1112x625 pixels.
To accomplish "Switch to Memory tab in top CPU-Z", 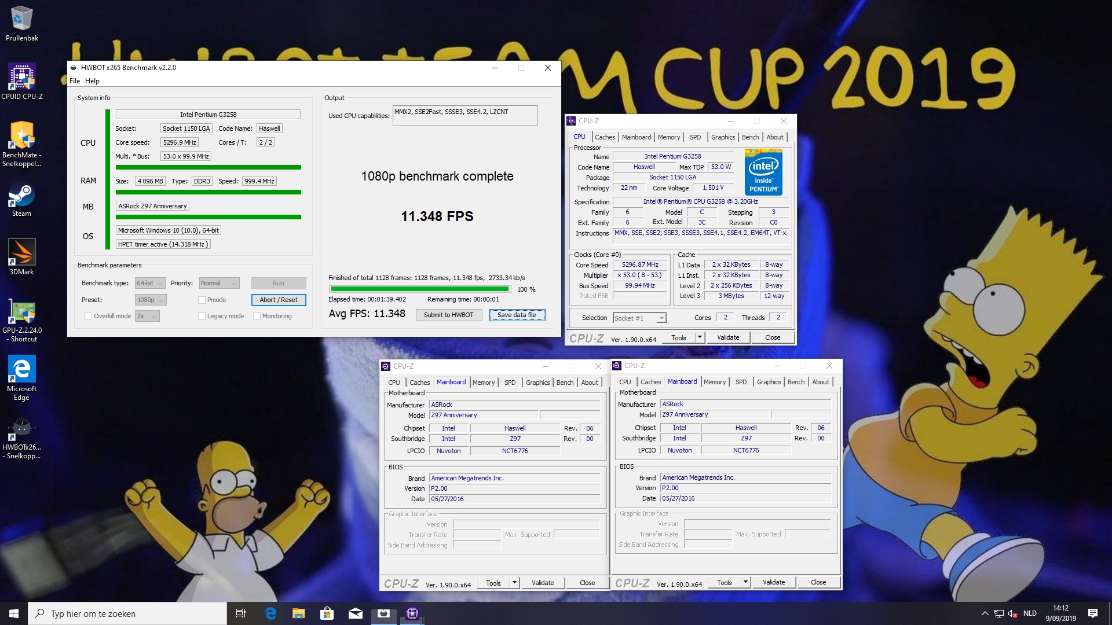I will [x=669, y=137].
